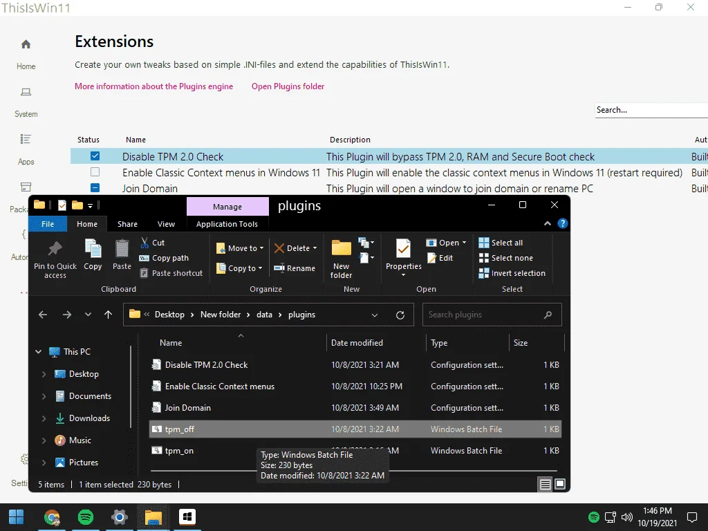Open Spotify from the taskbar
The image size is (708, 531).
86,516
